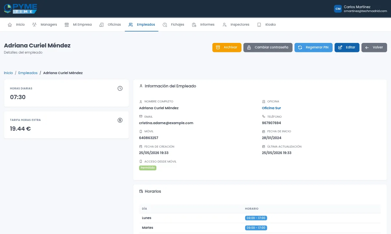This screenshot has width=391, height=234.
Task: Click the device icon next to ACCESO DESDE MÓVIL
Action: [x=141, y=162]
